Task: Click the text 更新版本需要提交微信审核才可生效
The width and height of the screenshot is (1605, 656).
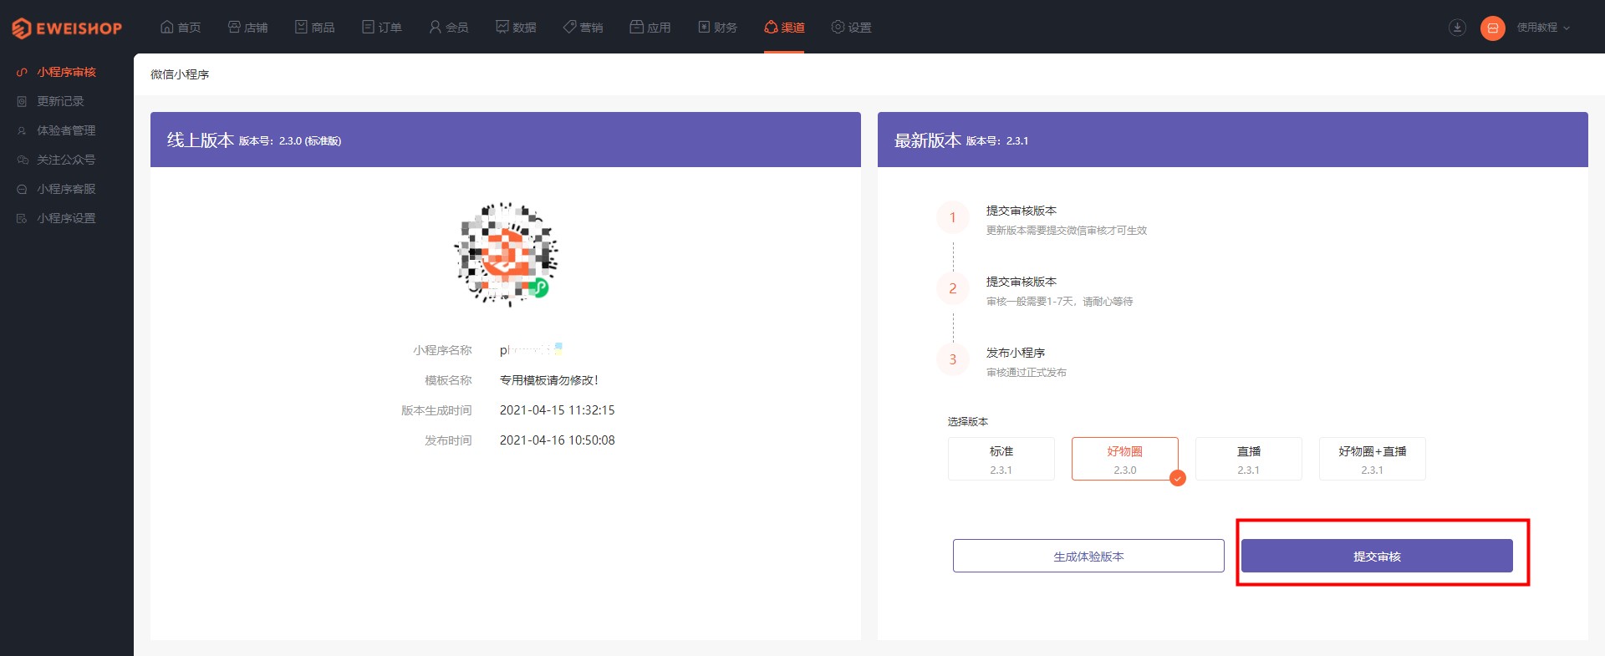Action: (x=1067, y=231)
